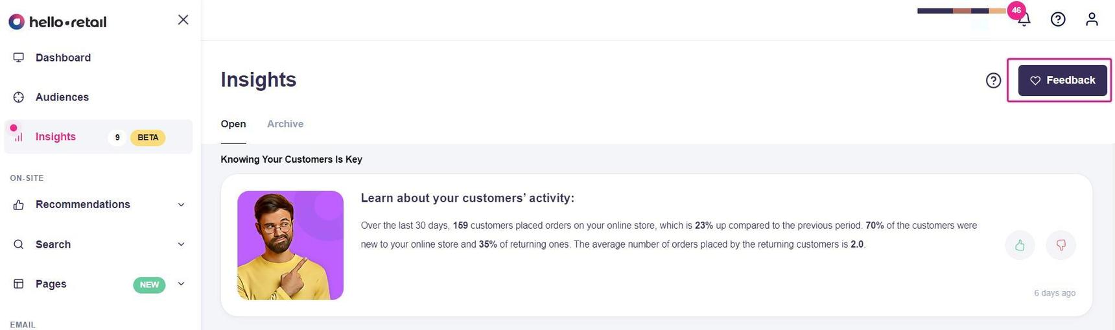Like the customers' activity insight
The width and height of the screenshot is (1115, 330).
[1020, 245]
